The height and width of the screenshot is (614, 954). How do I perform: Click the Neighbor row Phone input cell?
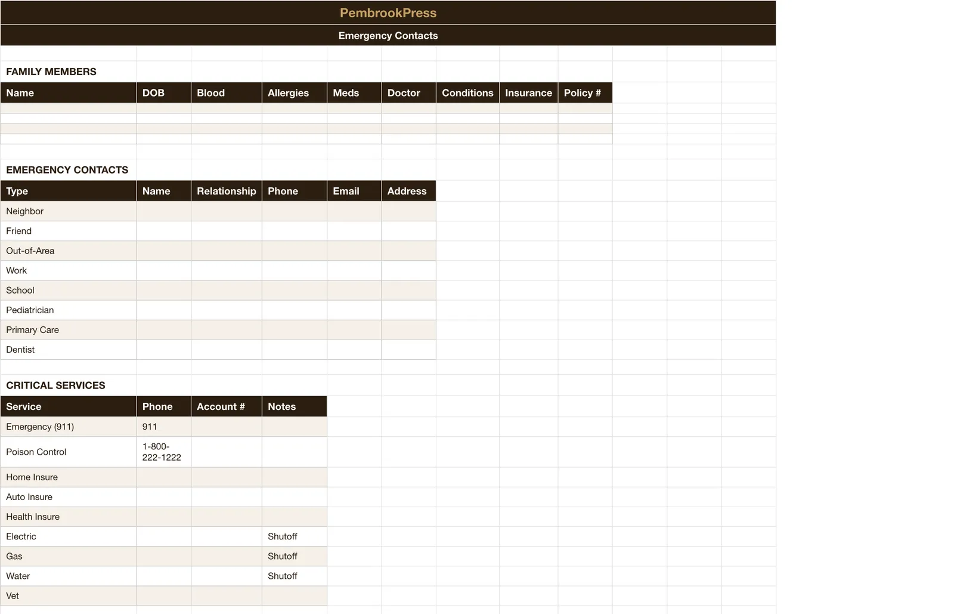[295, 211]
